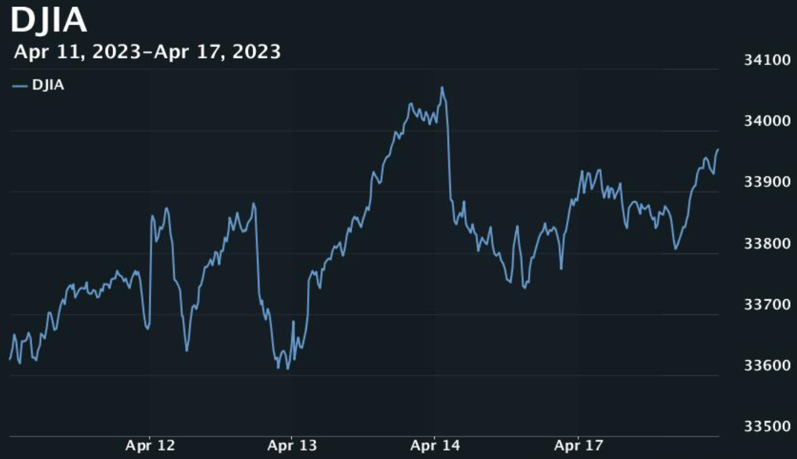Viewport: 797px width, 459px height.
Task: Click the 33800 y-axis label
Action: pos(767,242)
